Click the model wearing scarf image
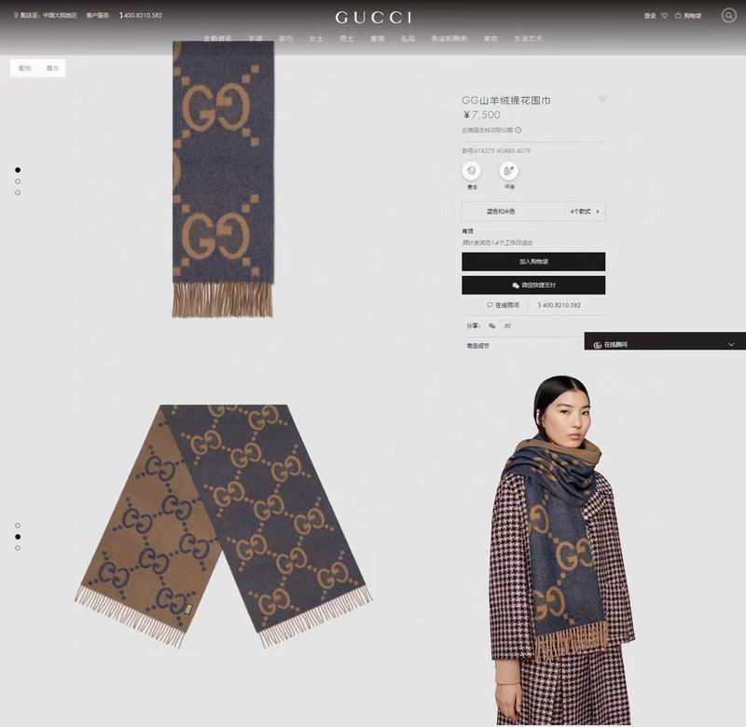This screenshot has width=746, height=727. pos(561,551)
